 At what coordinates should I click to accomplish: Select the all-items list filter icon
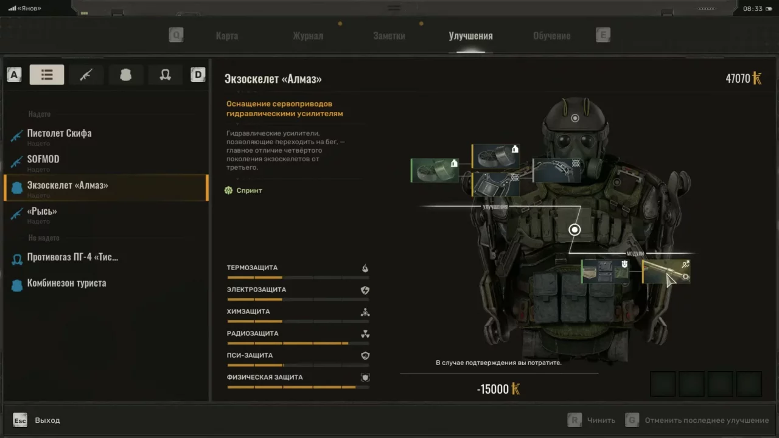point(47,75)
